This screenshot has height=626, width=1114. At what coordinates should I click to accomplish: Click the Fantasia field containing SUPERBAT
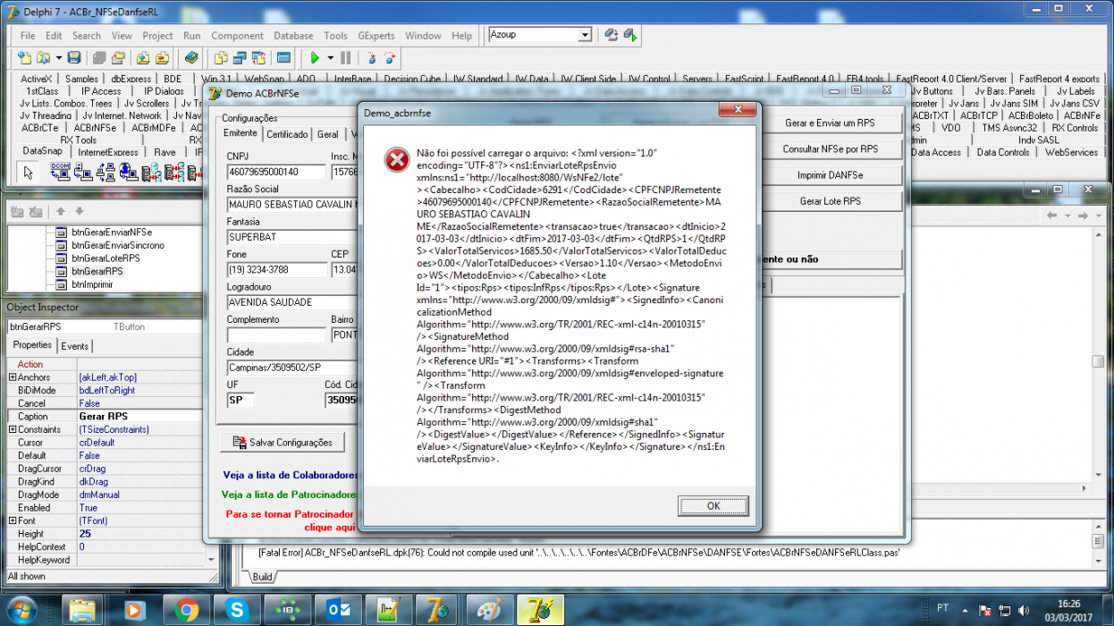point(291,237)
